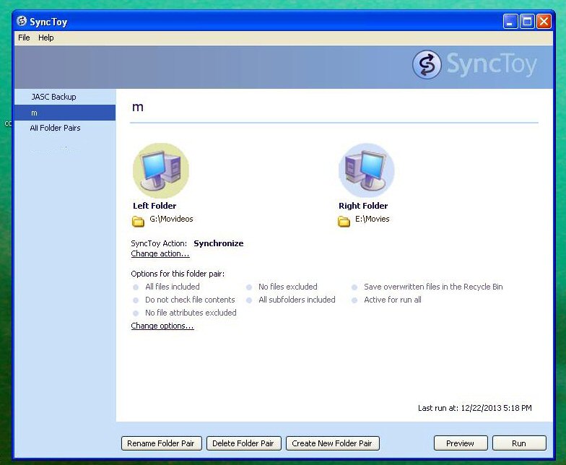Click the Left Folder heading
The width and height of the screenshot is (566, 465).
click(x=154, y=206)
